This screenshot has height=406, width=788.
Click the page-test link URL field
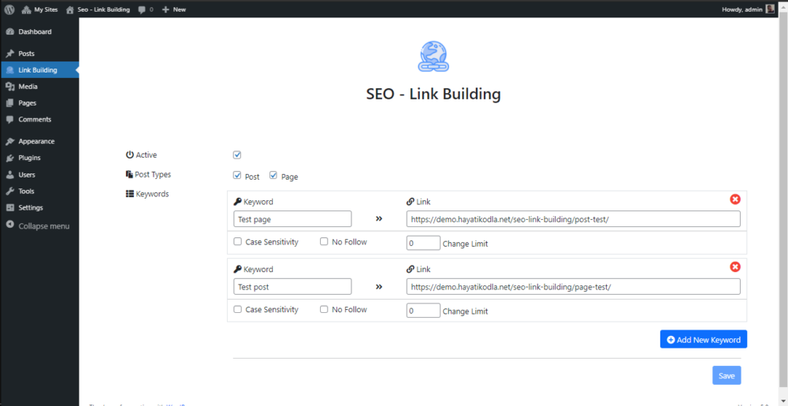pos(573,286)
